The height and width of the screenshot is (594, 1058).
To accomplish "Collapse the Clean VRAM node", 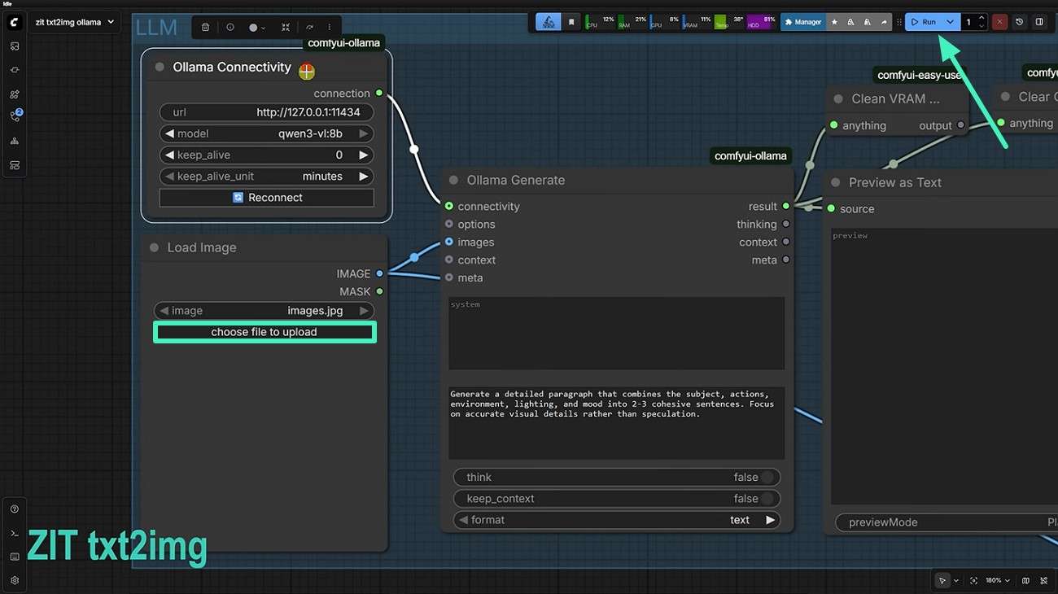I will (837, 99).
